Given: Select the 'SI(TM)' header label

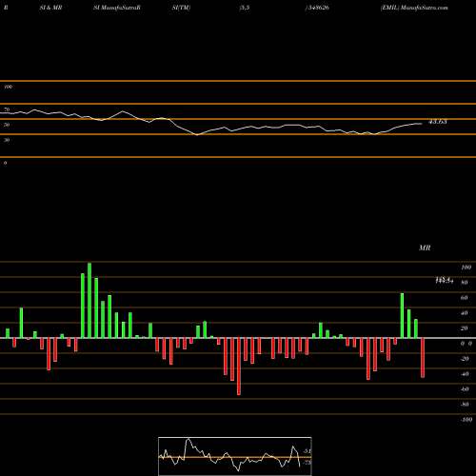Looking at the screenshot, I should [181, 8].
